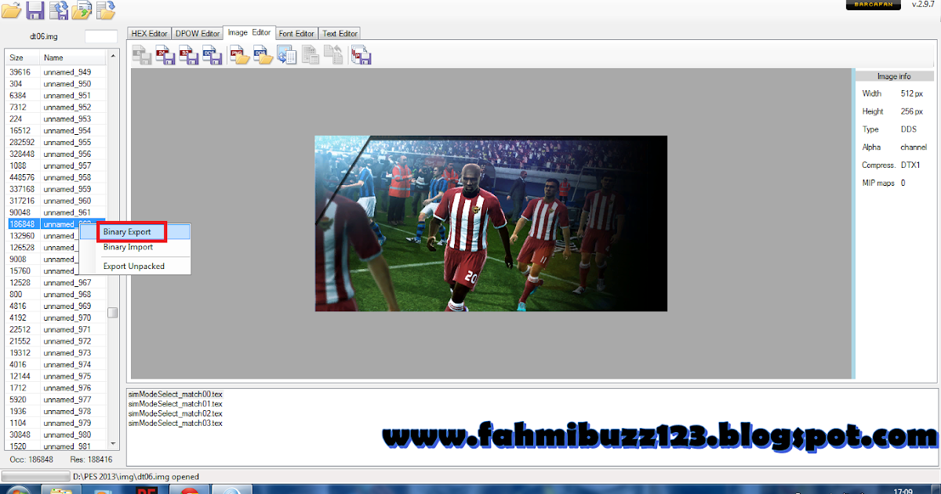This screenshot has height=494, width=941.
Task: Click the DTX1 compression value
Action: coord(910,165)
